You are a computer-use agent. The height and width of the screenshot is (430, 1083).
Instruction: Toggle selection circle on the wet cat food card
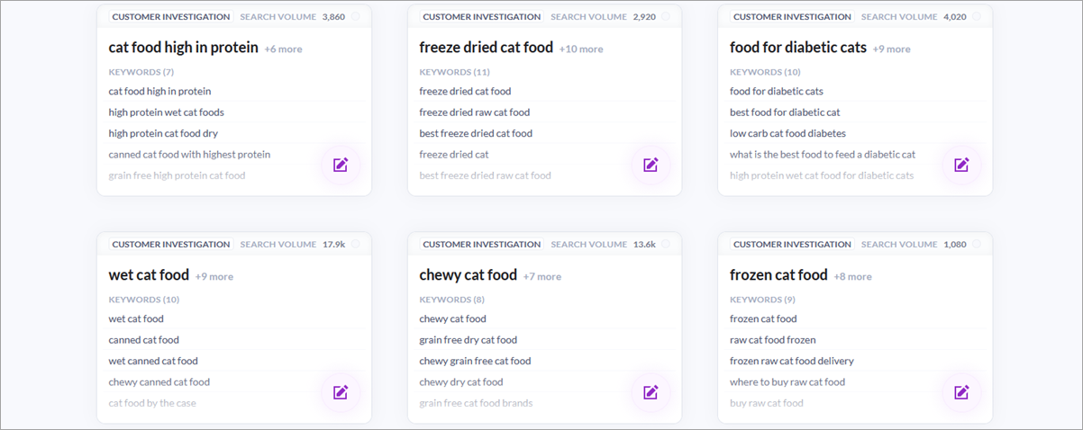[355, 244]
